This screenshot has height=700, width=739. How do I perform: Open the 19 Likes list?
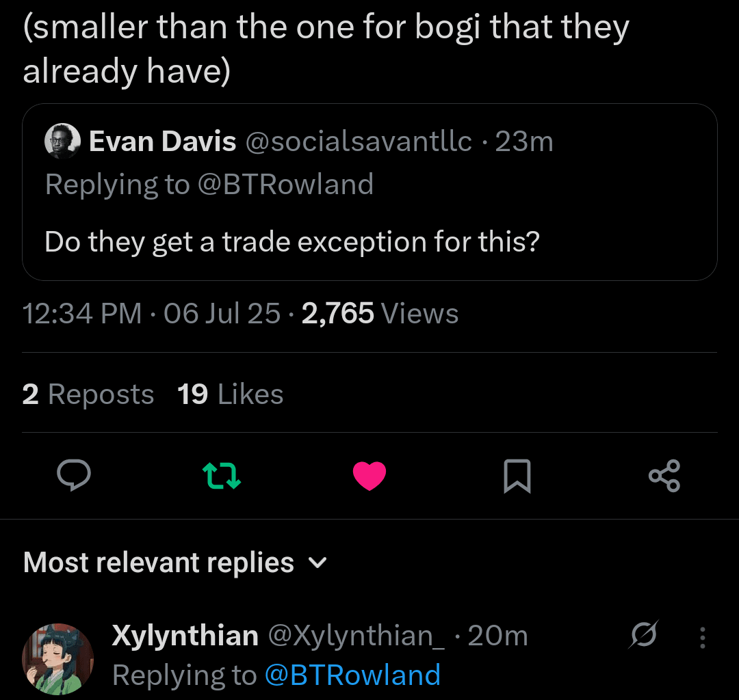(x=231, y=394)
